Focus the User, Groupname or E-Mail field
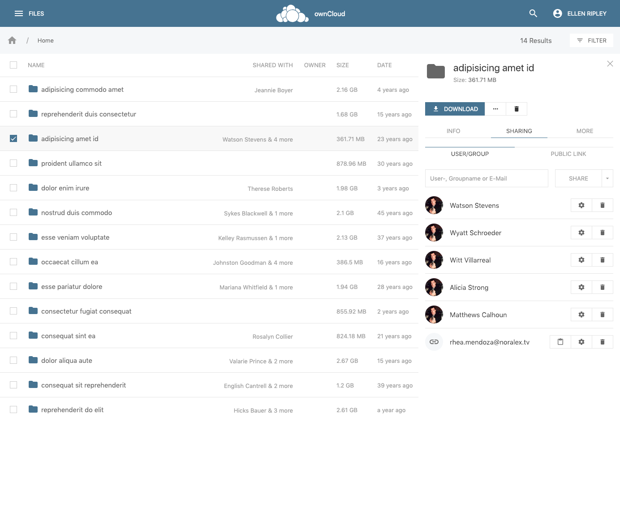 click(487, 178)
